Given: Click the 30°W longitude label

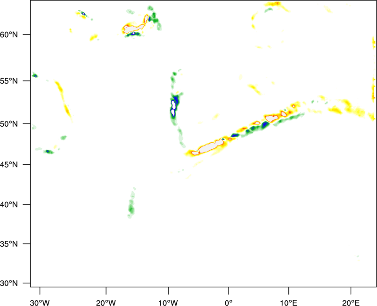Looking at the screenshot, I should point(40,303).
